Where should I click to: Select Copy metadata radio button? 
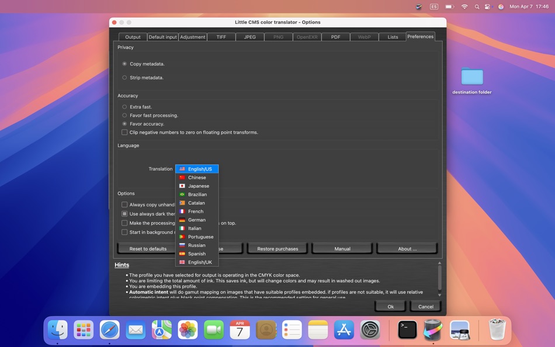(124, 64)
